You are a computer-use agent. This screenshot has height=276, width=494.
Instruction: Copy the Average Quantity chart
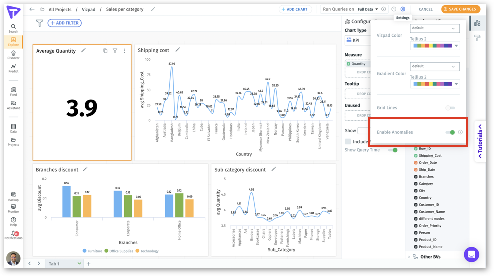[x=105, y=51]
